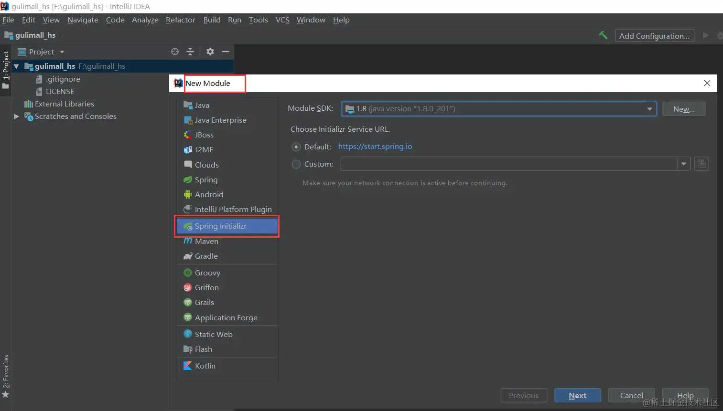723x411 pixels.
Task: Close the New Module dialog
Action: (707, 83)
